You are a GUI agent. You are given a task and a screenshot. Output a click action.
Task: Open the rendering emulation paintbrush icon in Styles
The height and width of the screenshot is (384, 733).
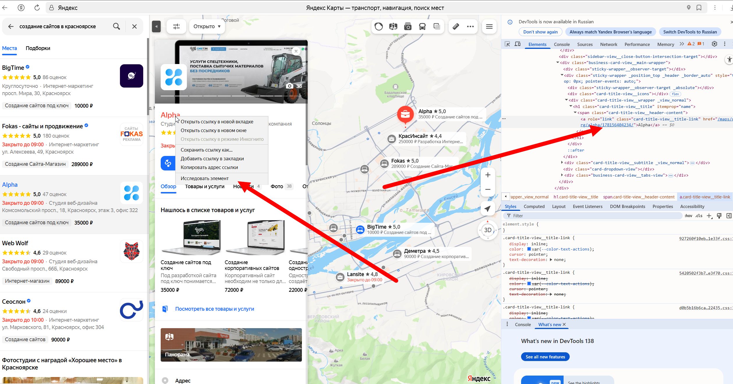pos(719,216)
